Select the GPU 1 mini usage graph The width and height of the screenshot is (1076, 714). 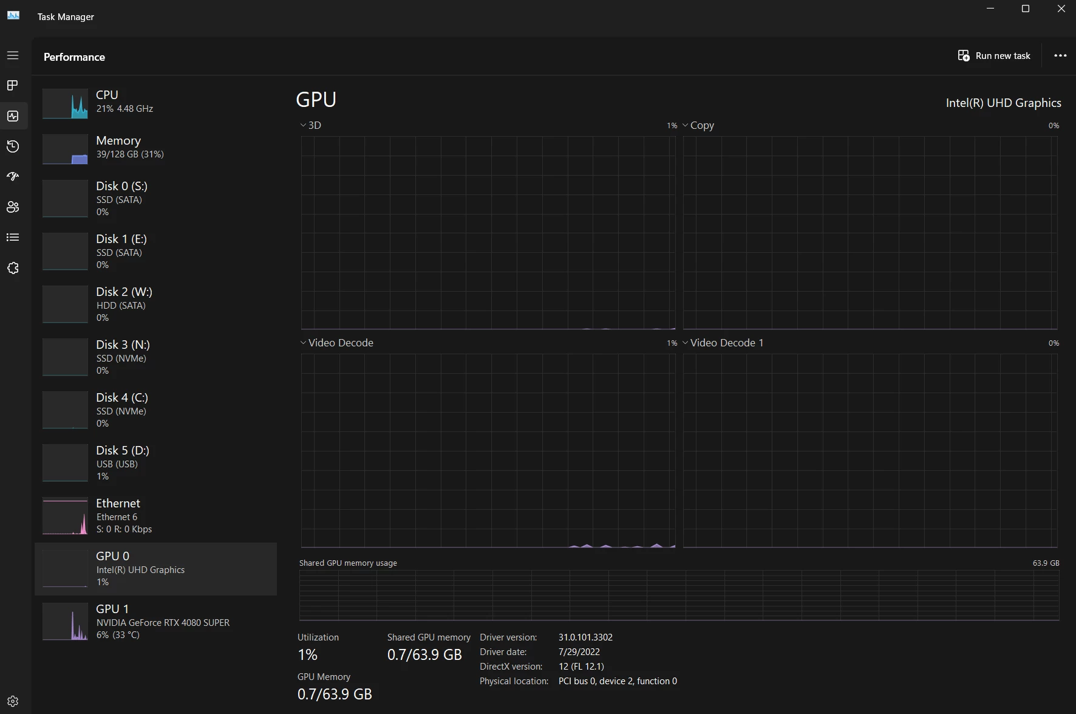[x=65, y=622]
